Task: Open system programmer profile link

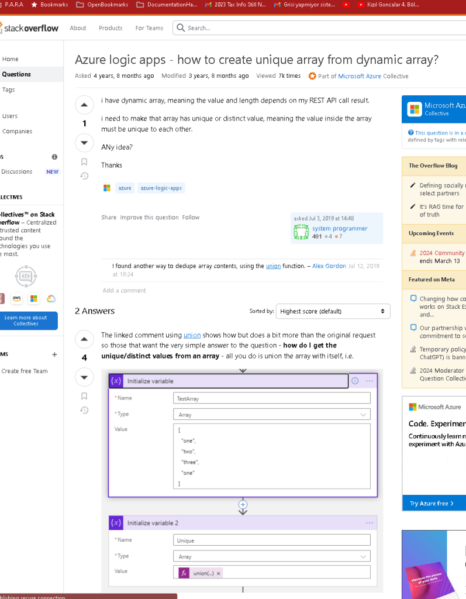Action: pyautogui.click(x=340, y=228)
